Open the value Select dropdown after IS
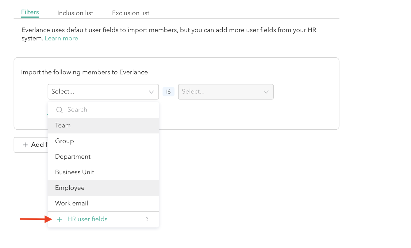 pyautogui.click(x=221, y=92)
